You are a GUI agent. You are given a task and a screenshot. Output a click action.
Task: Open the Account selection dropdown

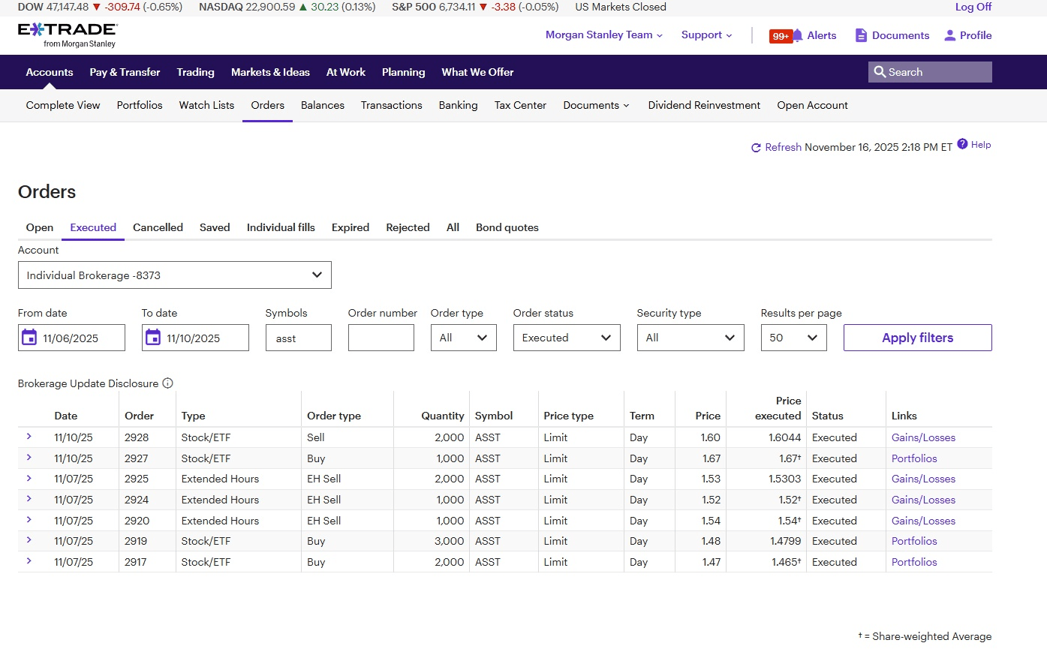(x=174, y=275)
